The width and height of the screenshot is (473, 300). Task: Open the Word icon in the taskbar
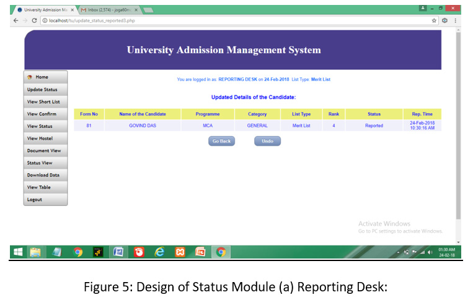pyautogui.click(x=118, y=252)
